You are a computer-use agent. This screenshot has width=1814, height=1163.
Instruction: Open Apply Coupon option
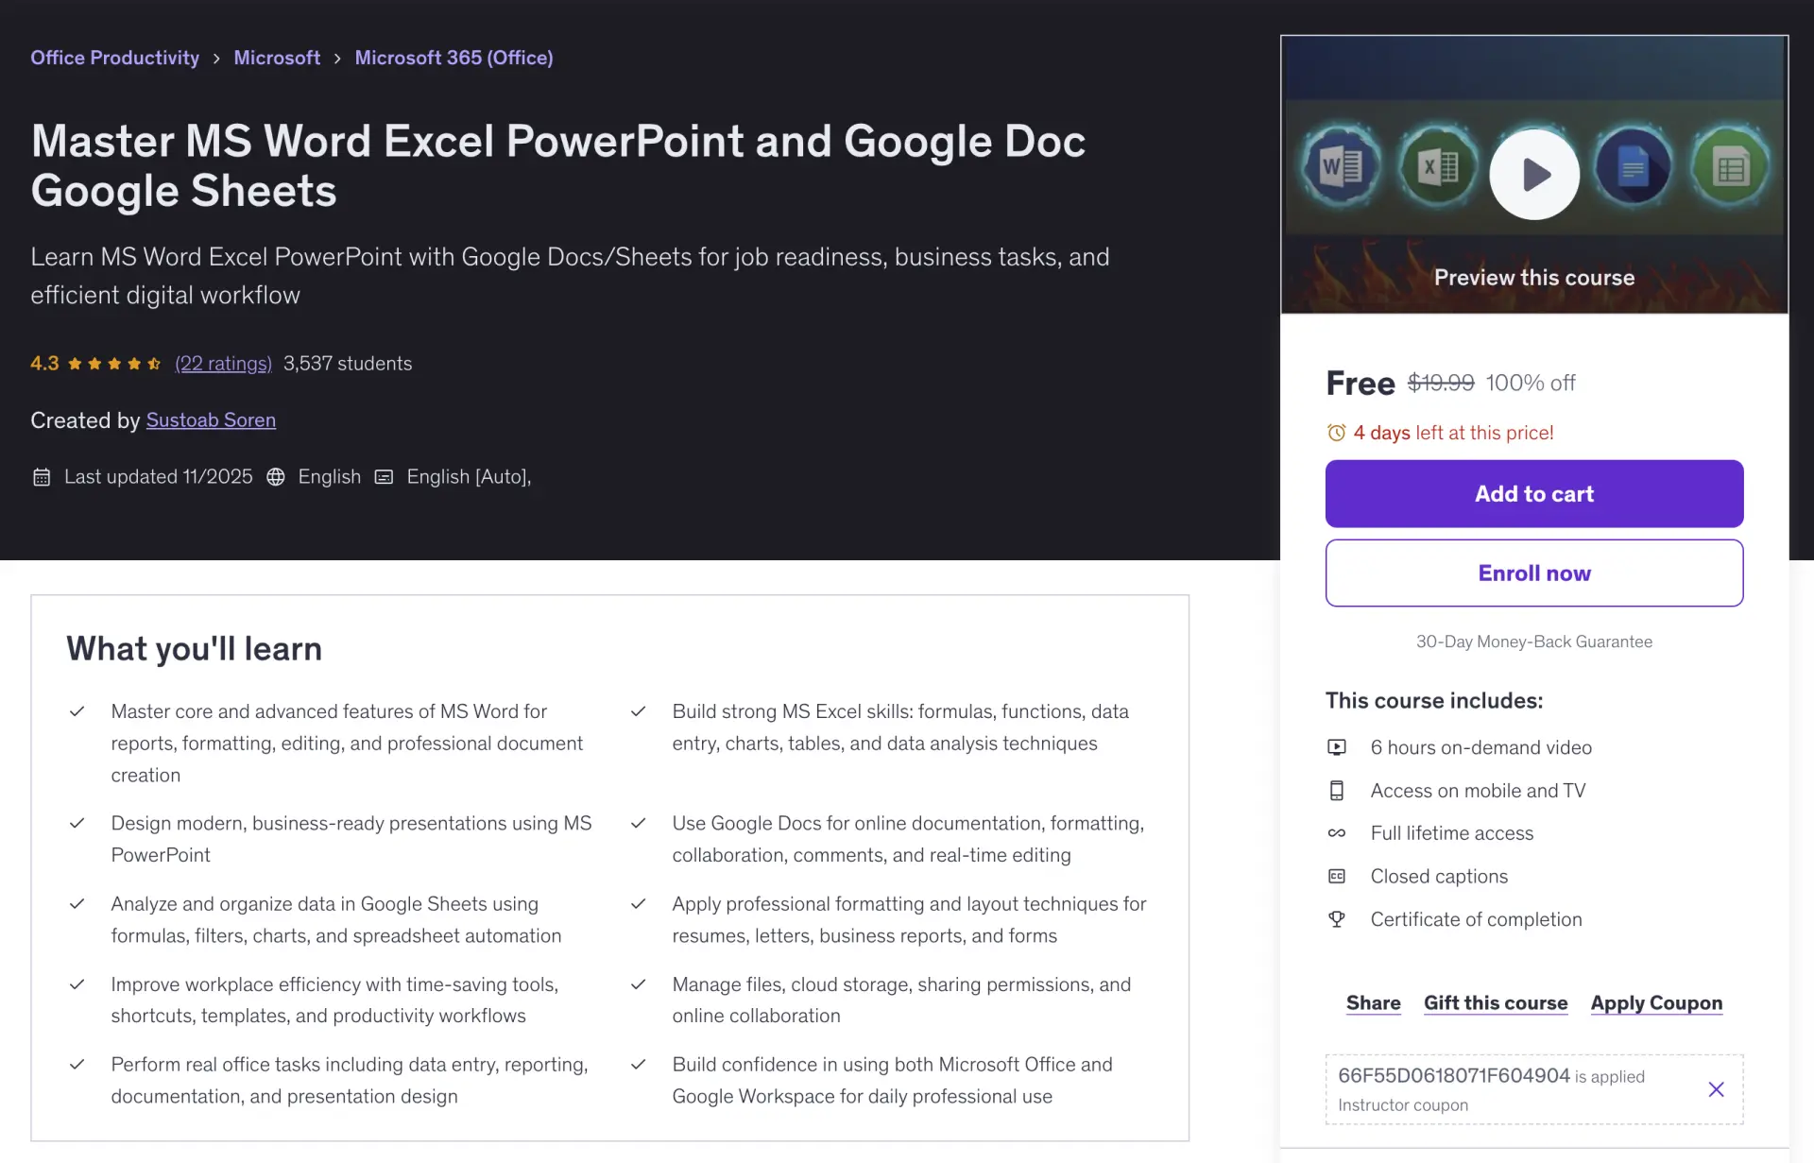click(1656, 1003)
